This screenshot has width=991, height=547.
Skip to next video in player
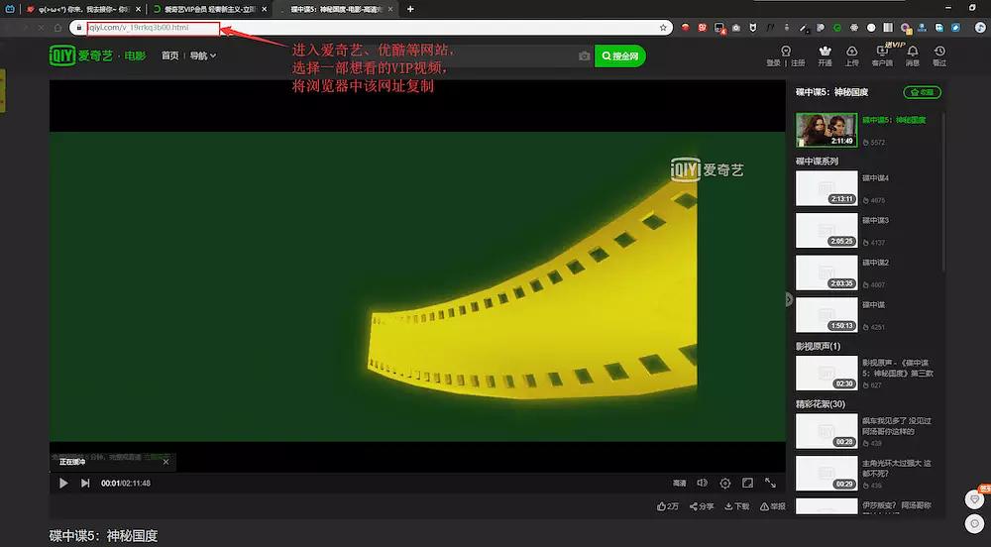point(85,484)
